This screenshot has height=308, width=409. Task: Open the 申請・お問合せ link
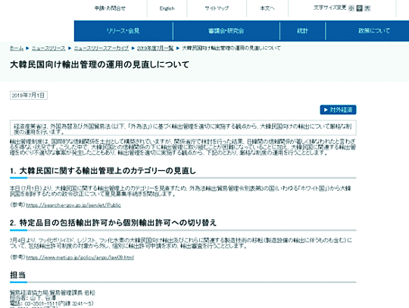[x=110, y=8]
